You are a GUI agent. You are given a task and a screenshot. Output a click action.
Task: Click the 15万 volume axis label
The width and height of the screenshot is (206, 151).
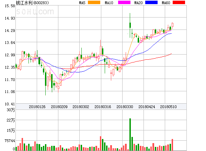(x=11, y=130)
